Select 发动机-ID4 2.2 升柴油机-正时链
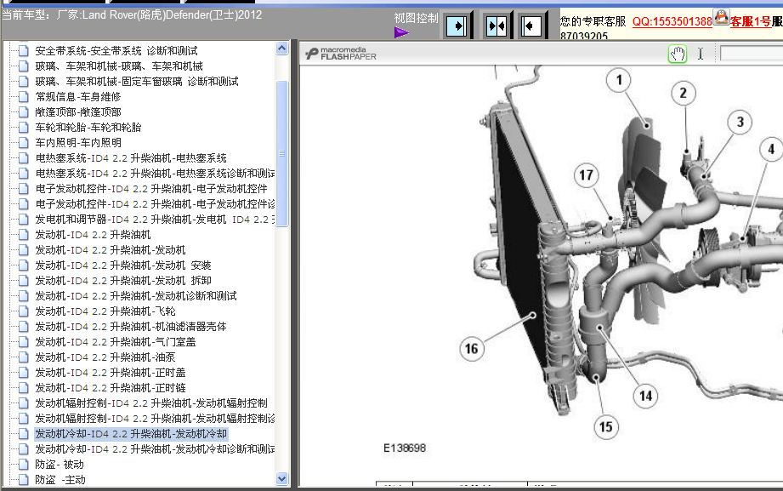The image size is (783, 491). tap(111, 388)
